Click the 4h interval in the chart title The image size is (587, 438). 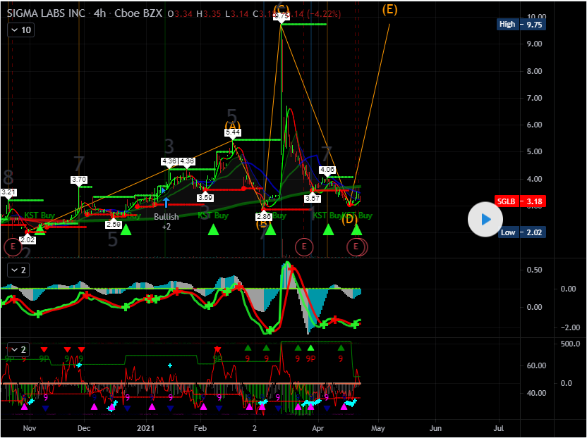(x=100, y=13)
